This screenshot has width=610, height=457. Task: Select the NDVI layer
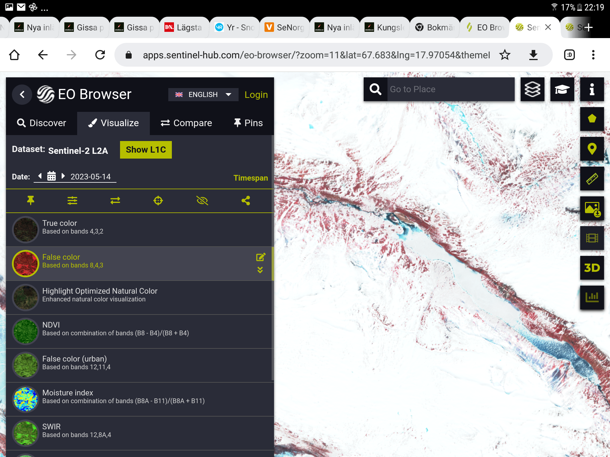point(139,331)
